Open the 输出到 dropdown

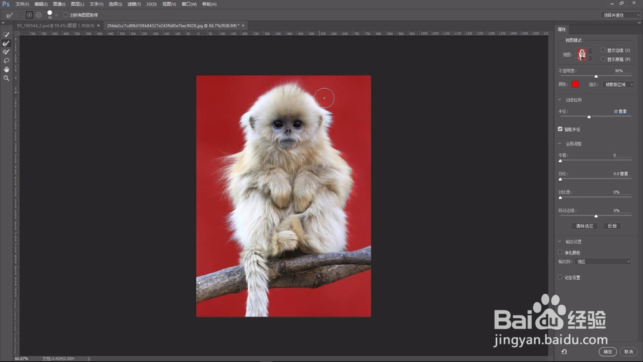point(603,262)
